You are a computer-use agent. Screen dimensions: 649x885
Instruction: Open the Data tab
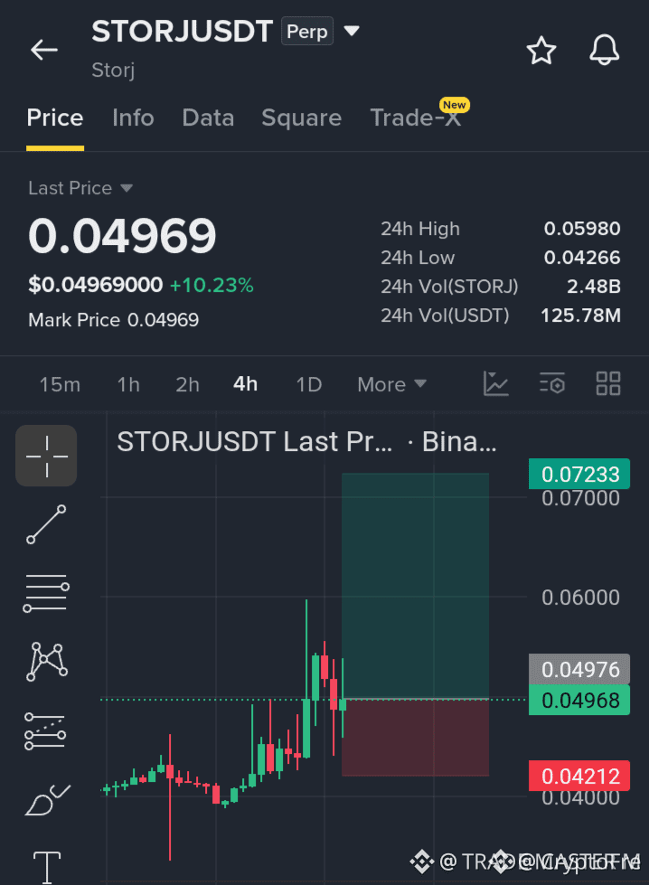208,118
